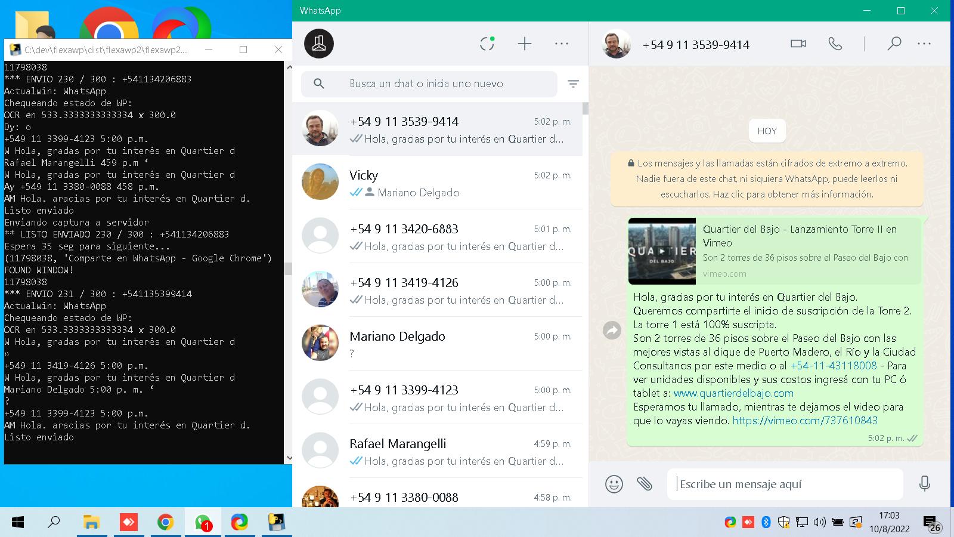This screenshot has height=537, width=954.
Task: Search within the open conversation
Action: tap(894, 44)
